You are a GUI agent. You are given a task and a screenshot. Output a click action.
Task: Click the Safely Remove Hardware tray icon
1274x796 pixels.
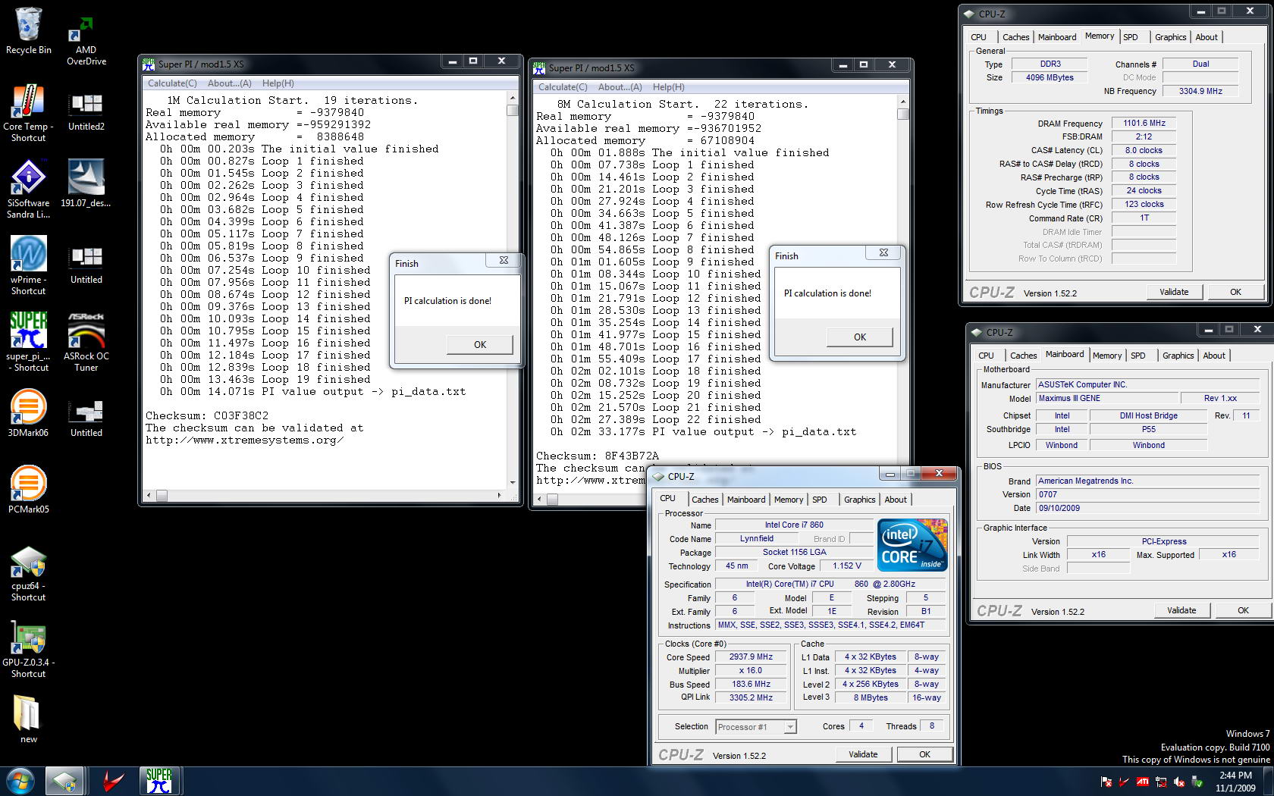(x=1197, y=782)
